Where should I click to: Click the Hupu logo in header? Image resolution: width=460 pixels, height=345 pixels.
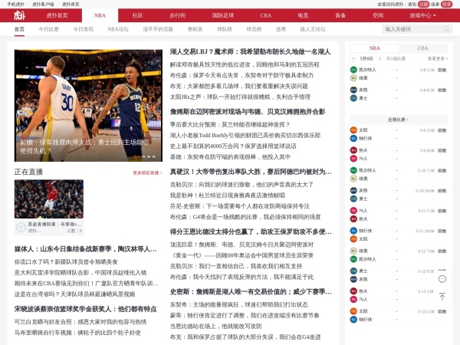pos(18,15)
